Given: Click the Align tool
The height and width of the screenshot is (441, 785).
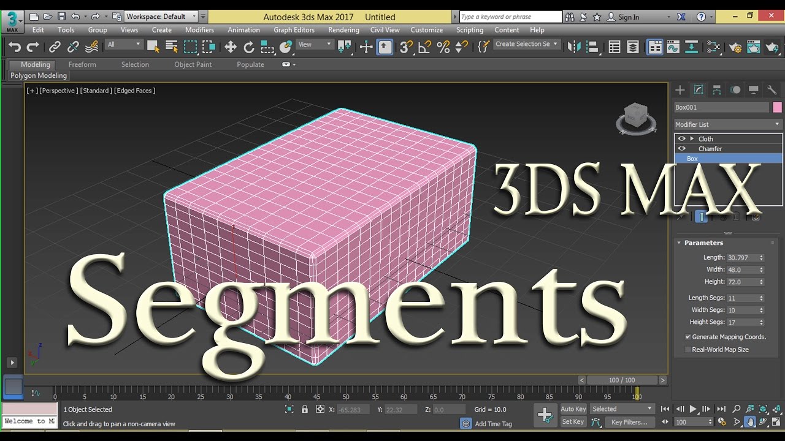Looking at the screenshot, I should coord(592,47).
